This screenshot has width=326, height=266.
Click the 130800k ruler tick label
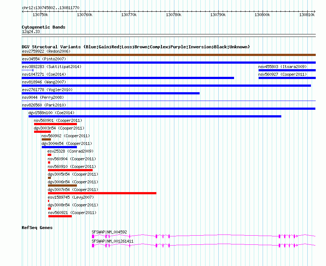point(262,15)
